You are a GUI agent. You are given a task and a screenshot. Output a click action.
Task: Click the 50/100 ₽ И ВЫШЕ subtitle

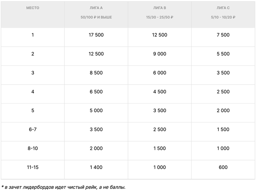point(96,17)
